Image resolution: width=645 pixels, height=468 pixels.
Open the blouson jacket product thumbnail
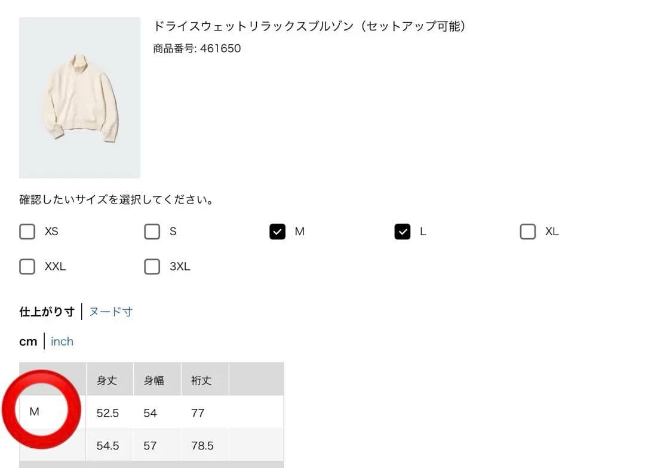(x=79, y=97)
